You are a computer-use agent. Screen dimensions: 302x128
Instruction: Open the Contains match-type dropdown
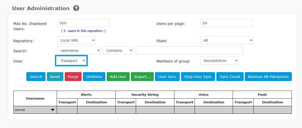tap(118, 51)
